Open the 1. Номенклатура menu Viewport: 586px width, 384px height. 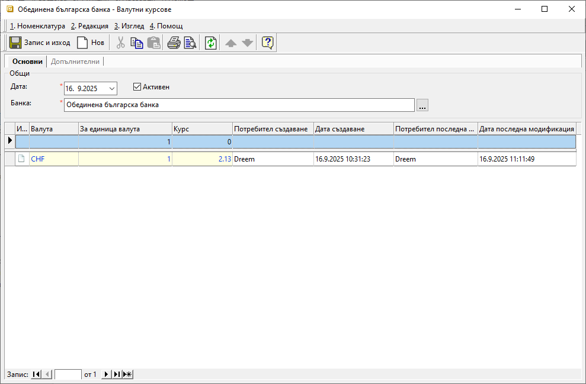(37, 26)
